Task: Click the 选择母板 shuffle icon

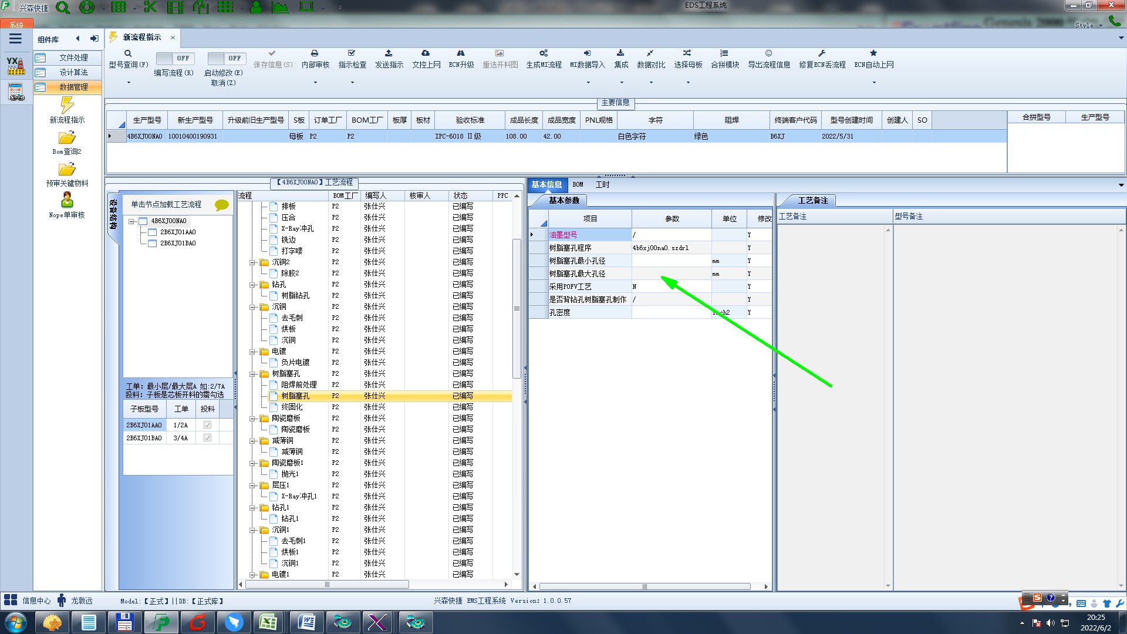Action: point(687,53)
